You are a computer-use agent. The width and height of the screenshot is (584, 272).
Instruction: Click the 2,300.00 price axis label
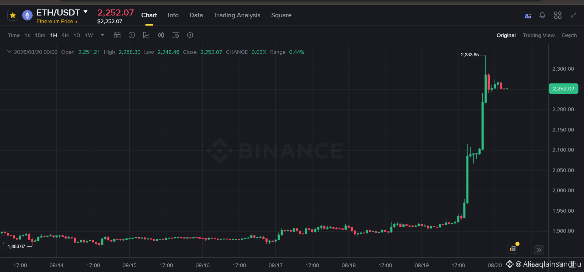(563, 69)
